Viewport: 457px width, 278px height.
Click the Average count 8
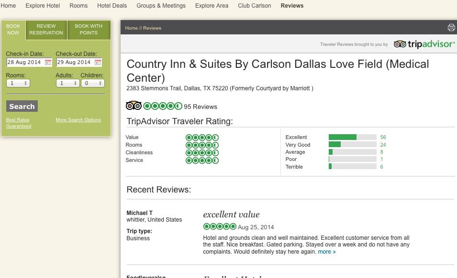point(381,152)
